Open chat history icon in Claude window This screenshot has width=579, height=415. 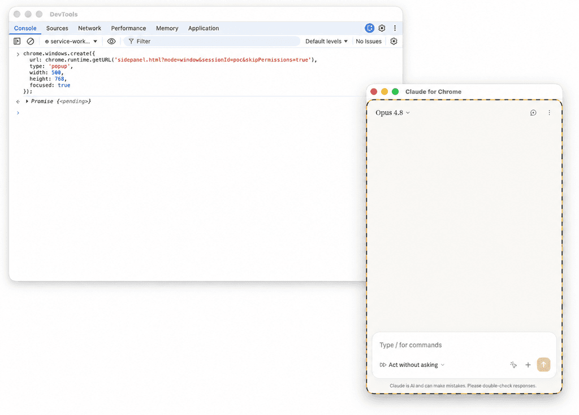[533, 112]
